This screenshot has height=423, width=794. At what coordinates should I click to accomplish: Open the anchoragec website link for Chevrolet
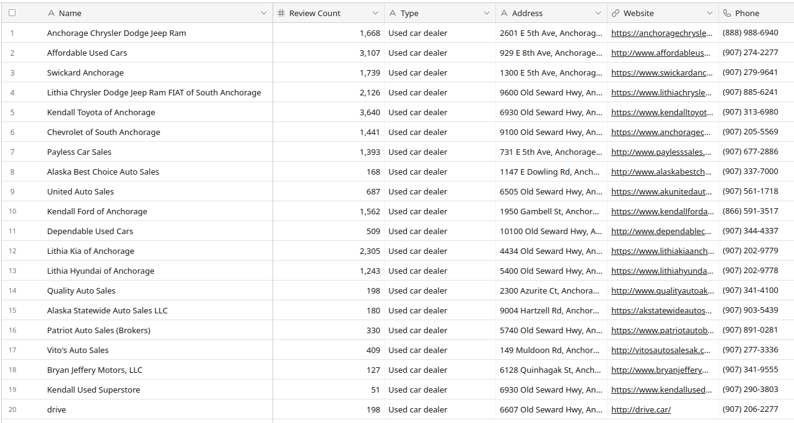(662, 132)
